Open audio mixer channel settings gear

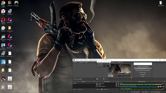coord(163,87)
